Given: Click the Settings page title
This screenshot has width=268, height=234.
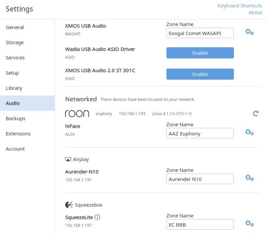Looking at the screenshot, I should point(19,9).
